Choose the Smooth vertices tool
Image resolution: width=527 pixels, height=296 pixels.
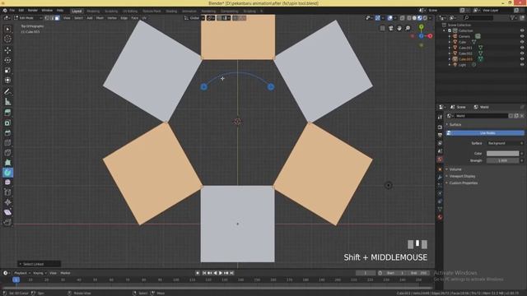7,183
